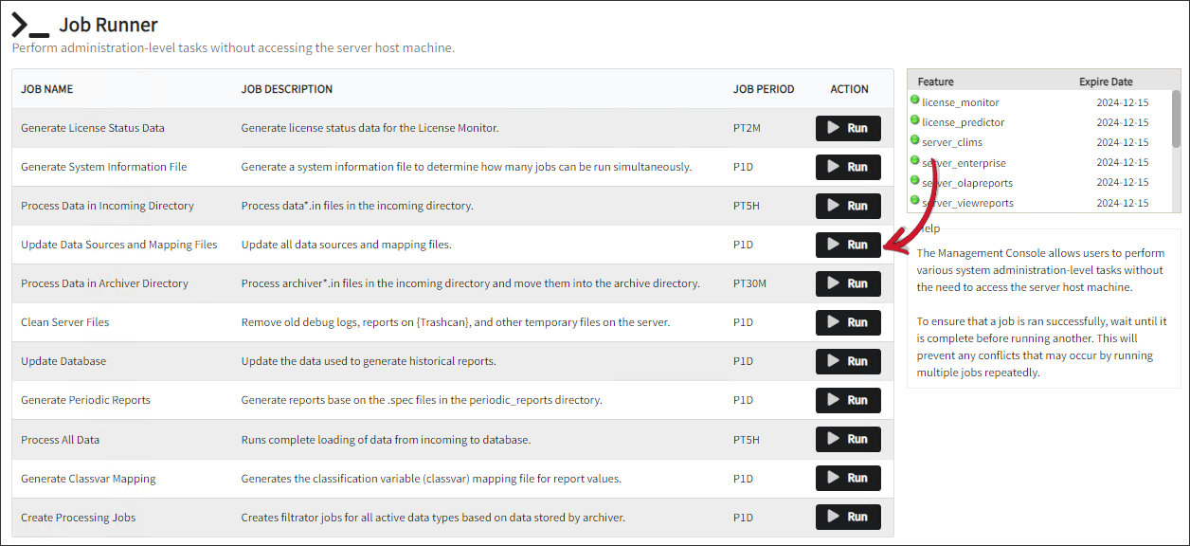The height and width of the screenshot is (546, 1190).
Task: Run the Update Database job
Action: coord(848,361)
